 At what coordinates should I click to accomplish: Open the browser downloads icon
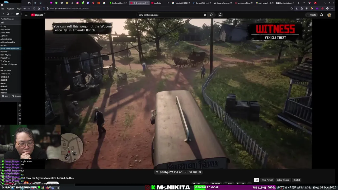tap(297, 8)
